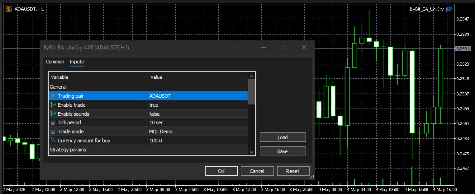The image size is (475, 194).
Task: Switch to the Common tab
Action: 55,62
